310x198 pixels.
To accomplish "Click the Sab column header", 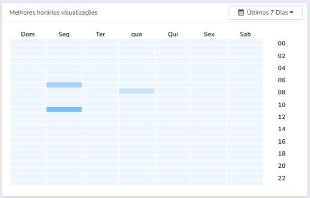I will point(246,34).
